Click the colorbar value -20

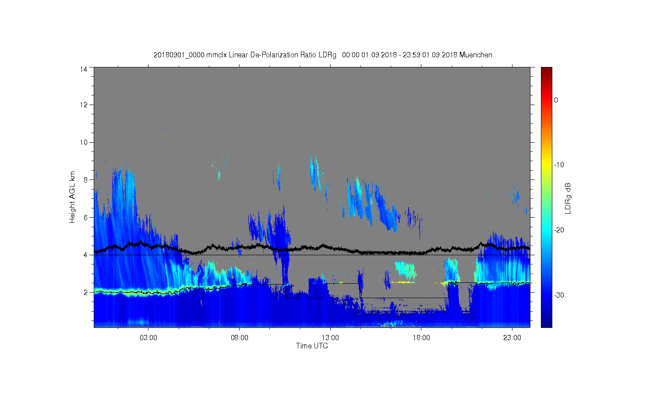click(559, 230)
